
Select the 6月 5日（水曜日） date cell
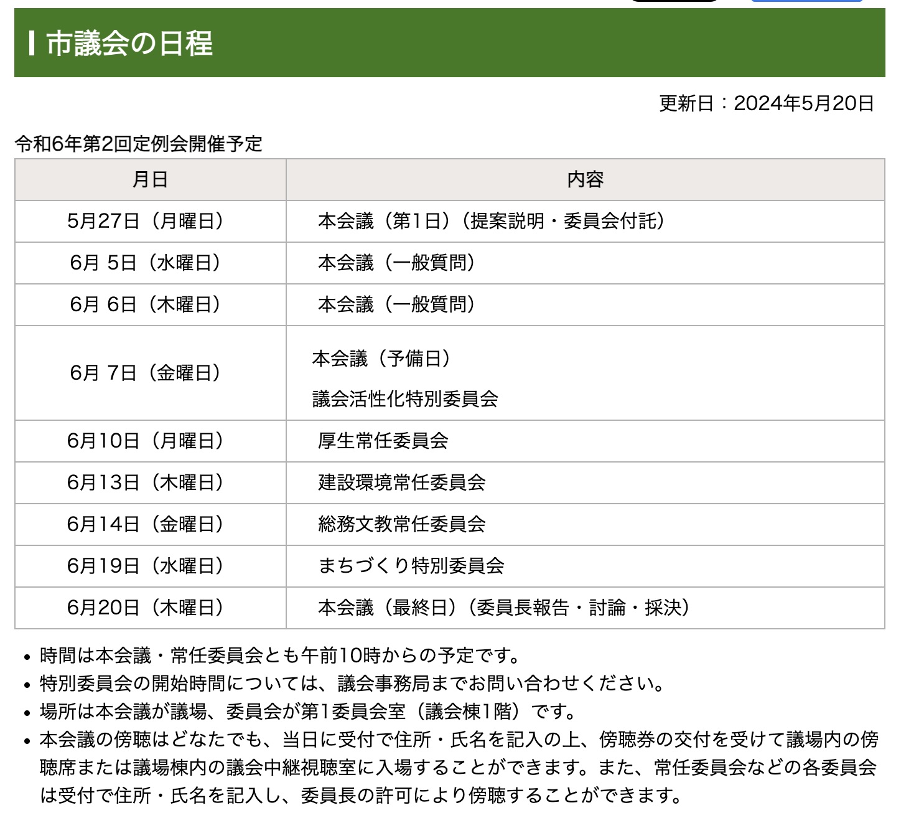tap(151, 263)
